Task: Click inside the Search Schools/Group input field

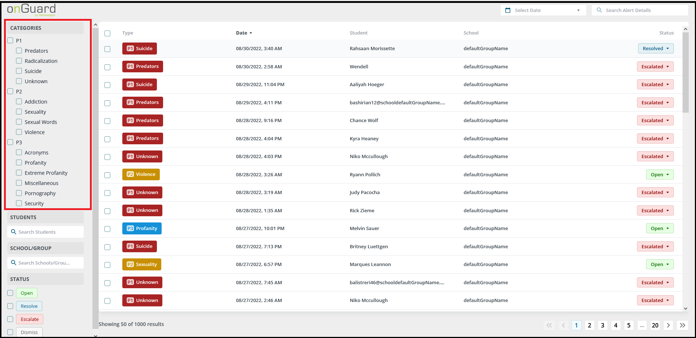Action: click(46, 263)
